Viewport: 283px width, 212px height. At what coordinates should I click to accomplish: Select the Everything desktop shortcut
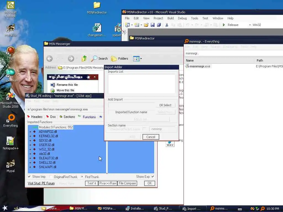[11, 120]
